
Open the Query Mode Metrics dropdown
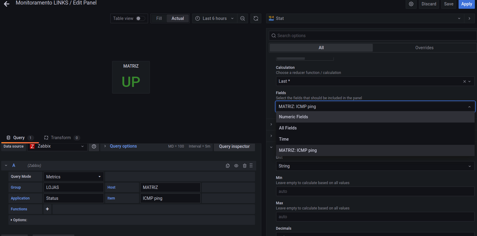click(x=73, y=177)
